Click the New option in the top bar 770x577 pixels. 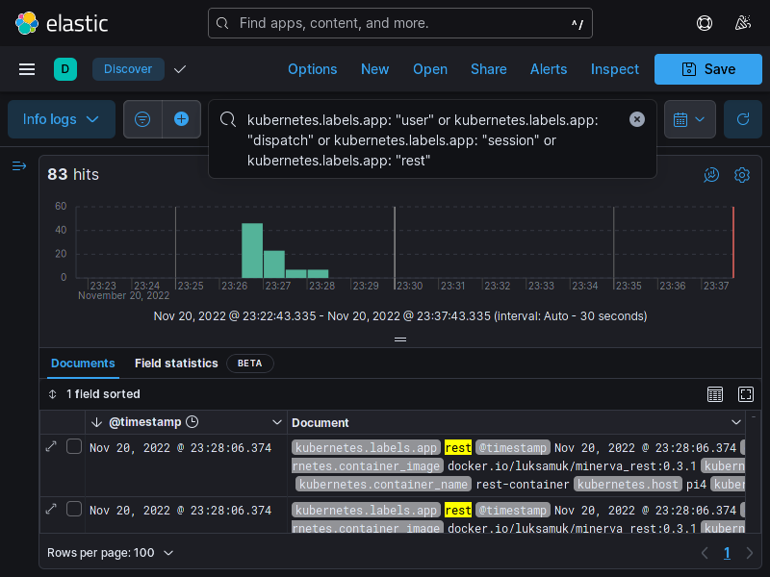coord(374,69)
